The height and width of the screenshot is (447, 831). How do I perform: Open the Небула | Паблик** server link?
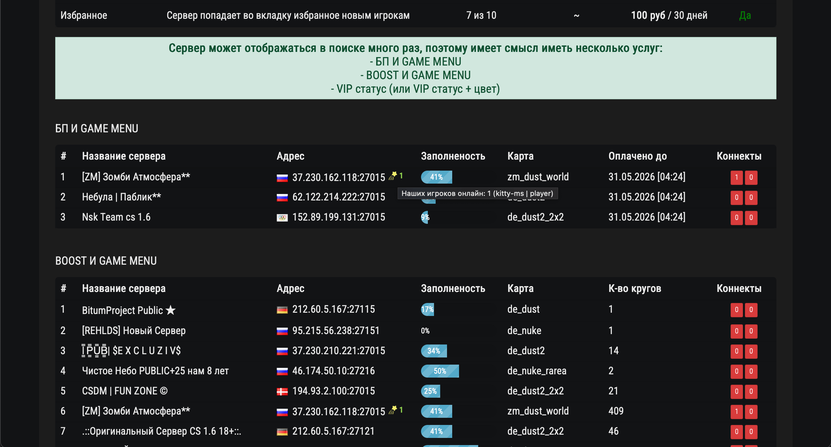tap(121, 197)
